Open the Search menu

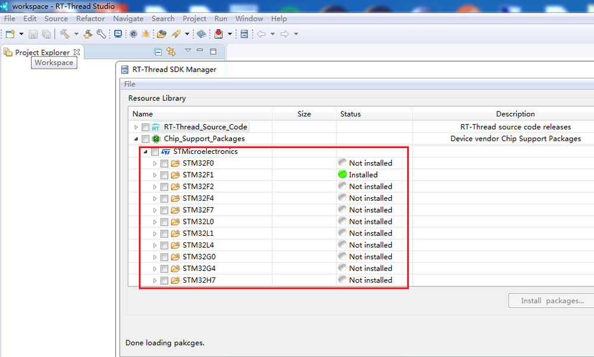tap(163, 18)
